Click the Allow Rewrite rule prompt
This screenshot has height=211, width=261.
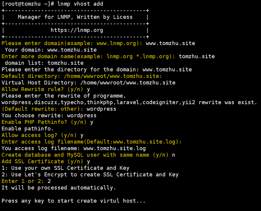[42, 89]
